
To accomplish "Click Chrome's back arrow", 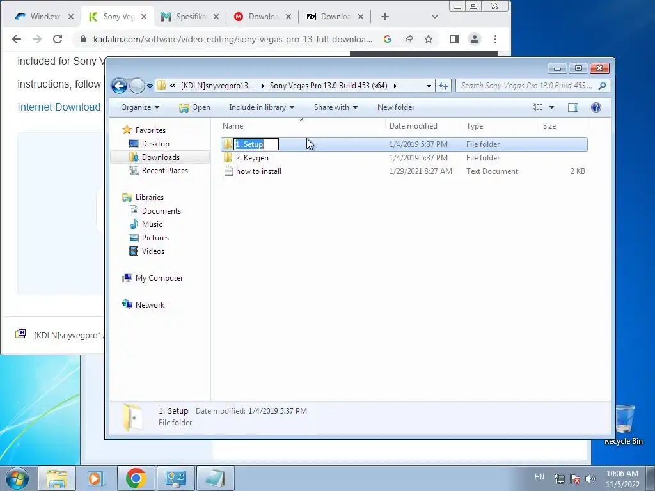I will (17, 39).
